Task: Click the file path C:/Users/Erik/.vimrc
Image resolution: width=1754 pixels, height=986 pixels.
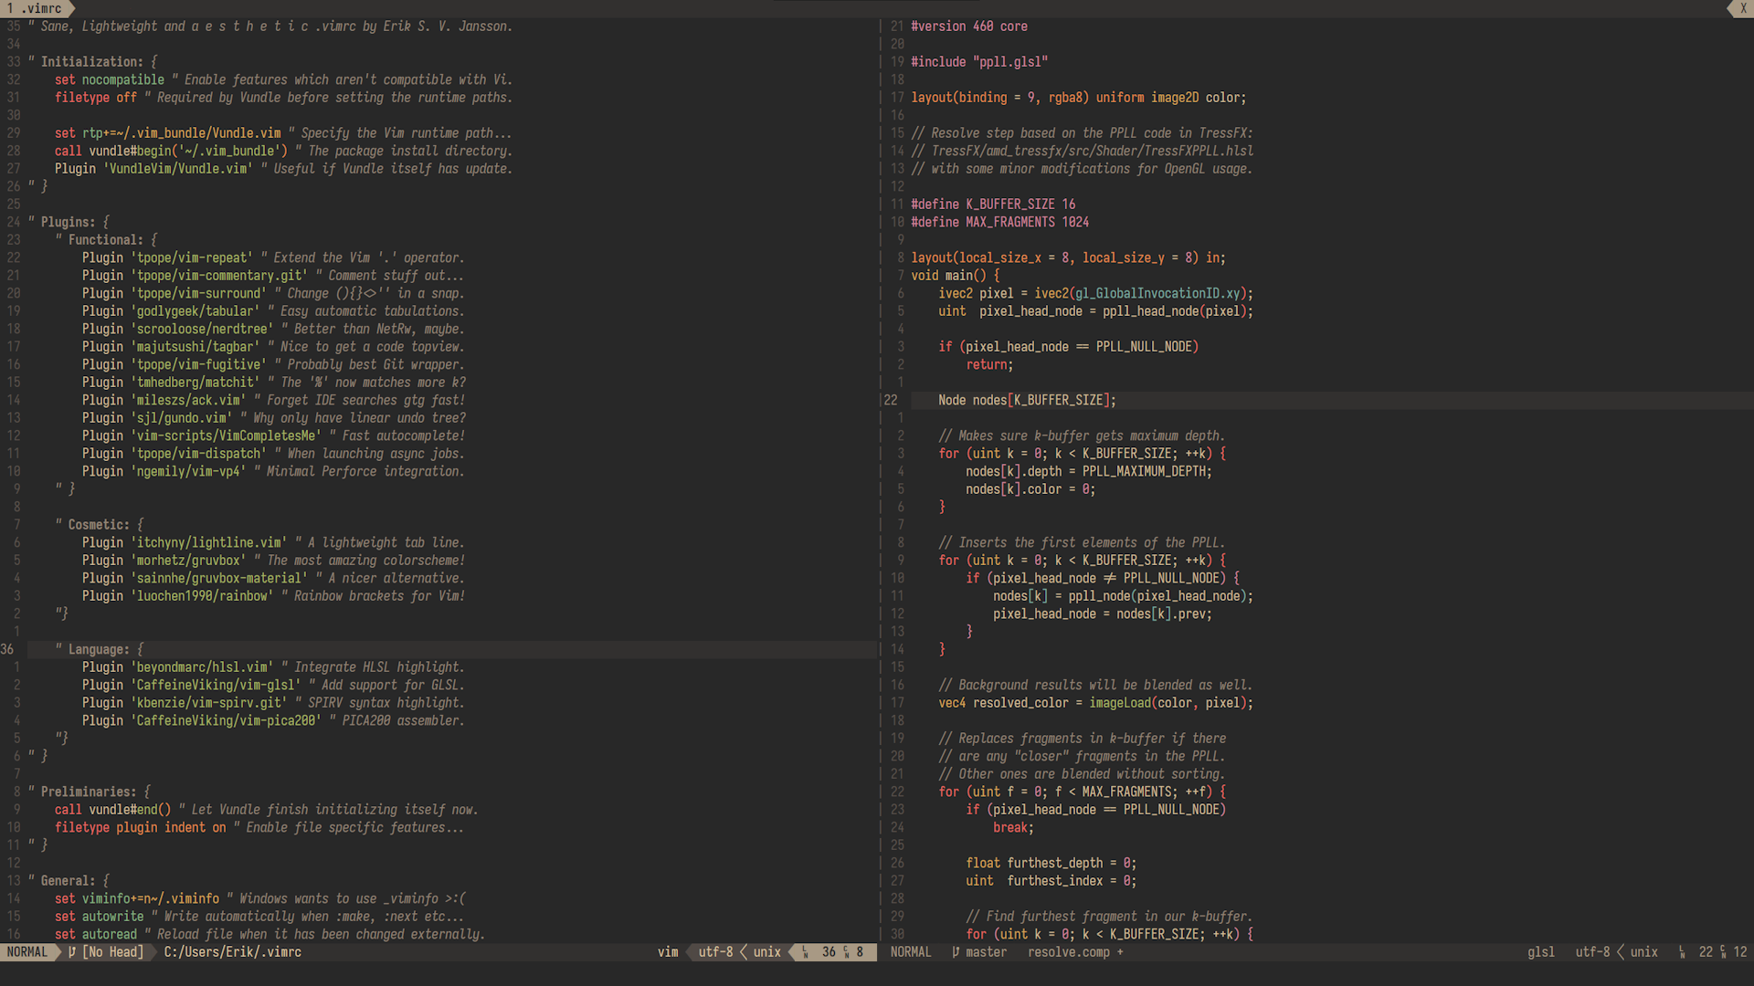Action: coord(232,952)
